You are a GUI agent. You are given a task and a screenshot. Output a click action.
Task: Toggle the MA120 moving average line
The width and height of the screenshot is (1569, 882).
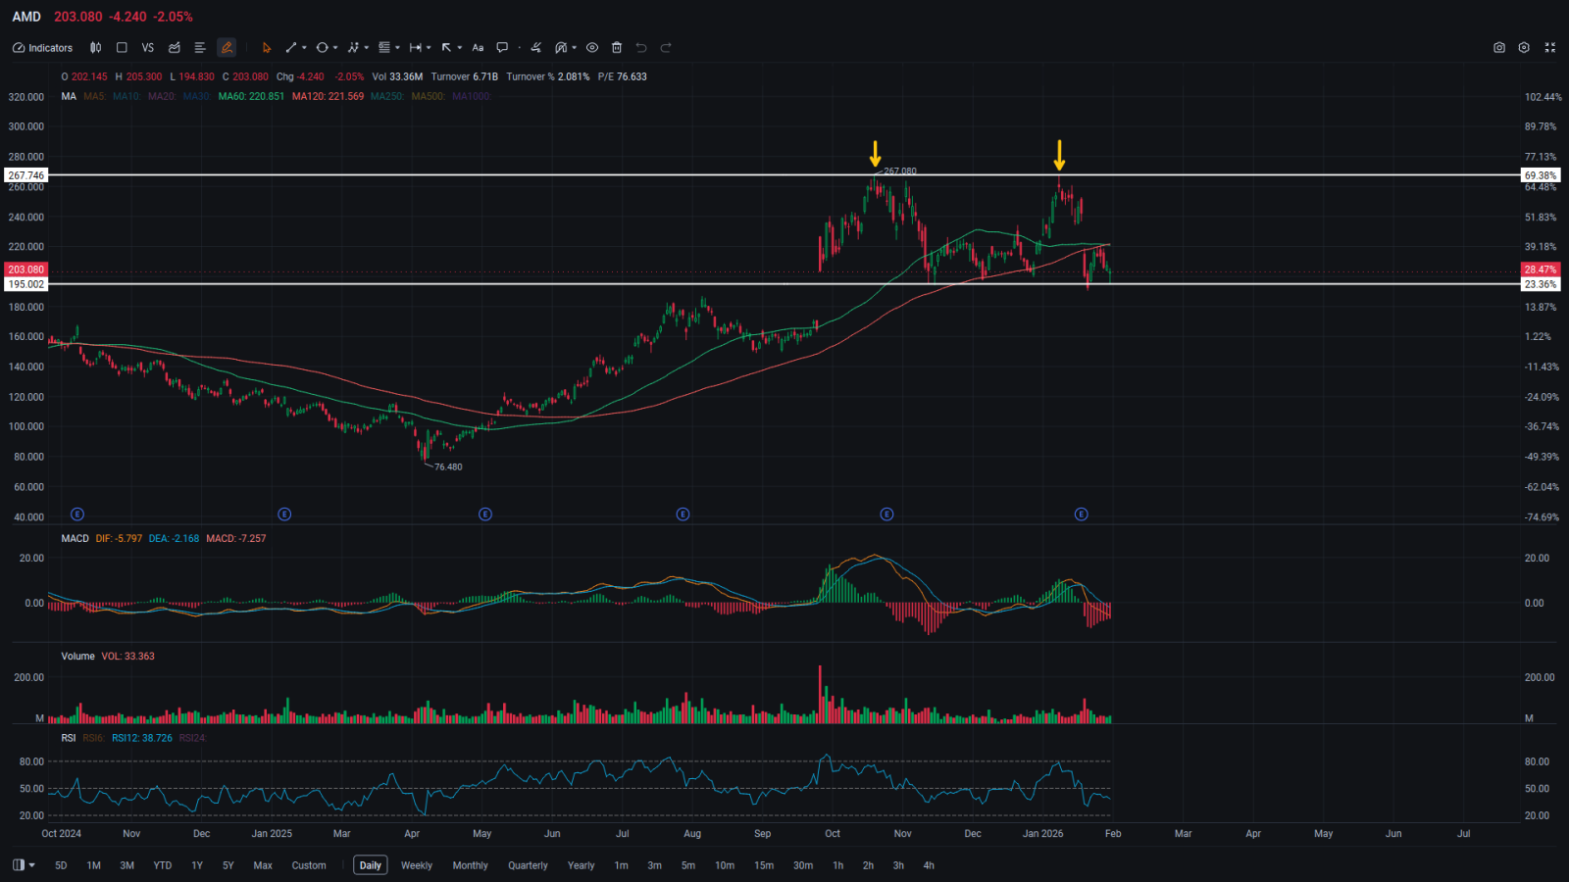pos(328,96)
